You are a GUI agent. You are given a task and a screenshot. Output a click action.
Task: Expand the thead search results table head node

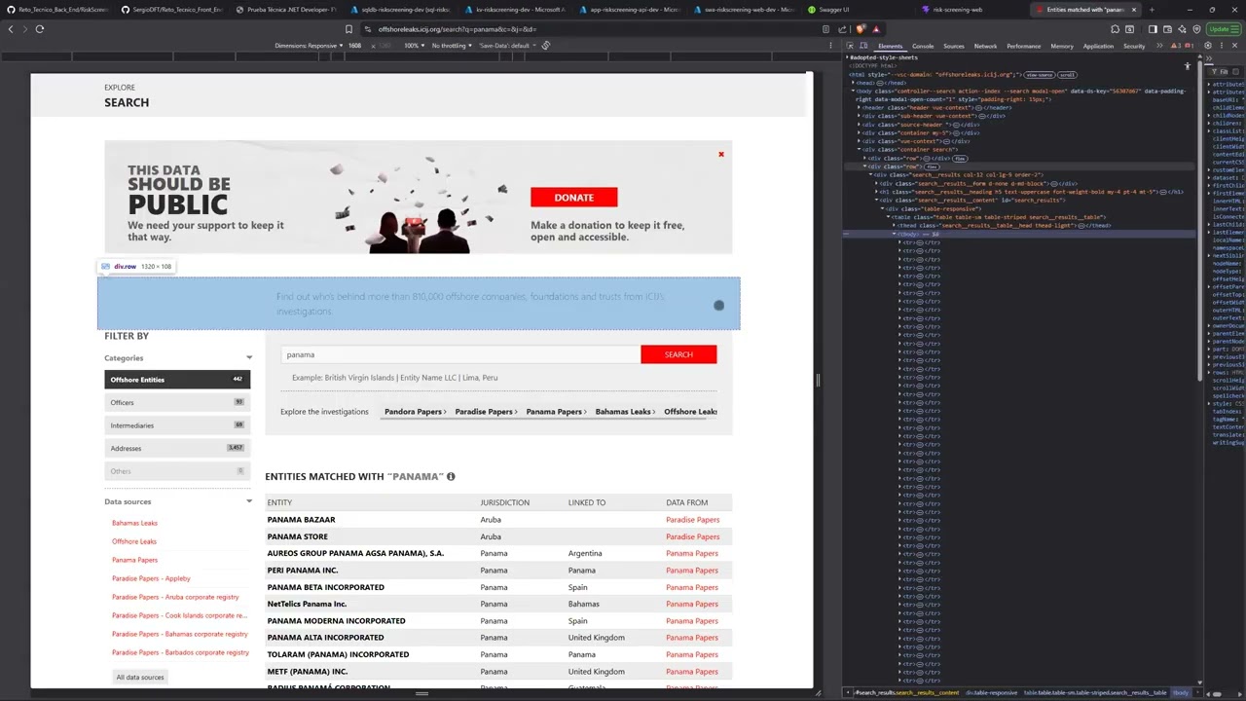click(x=894, y=225)
